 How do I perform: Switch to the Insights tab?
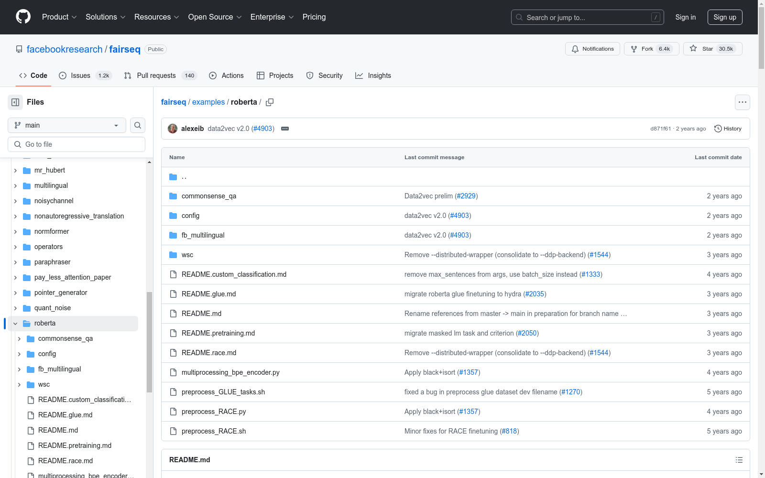[x=373, y=76]
